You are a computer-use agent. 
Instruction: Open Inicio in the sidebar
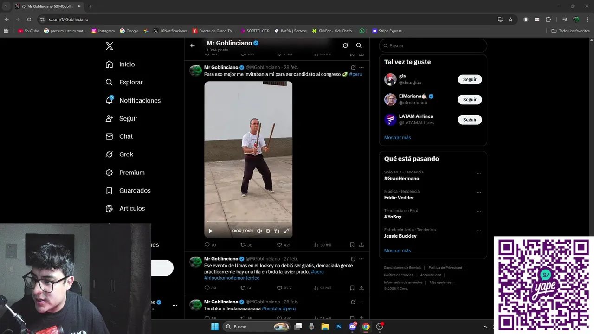[120, 64]
